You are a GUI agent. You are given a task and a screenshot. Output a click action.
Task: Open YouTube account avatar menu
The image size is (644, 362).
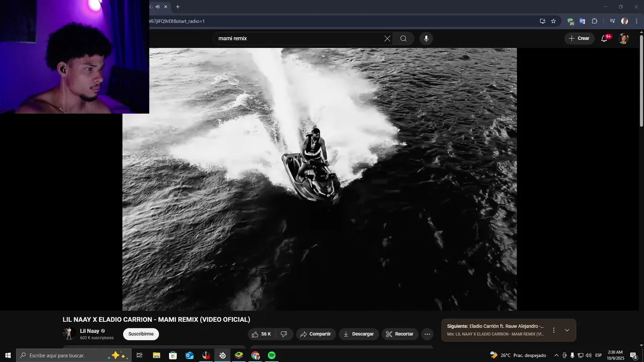(x=624, y=39)
